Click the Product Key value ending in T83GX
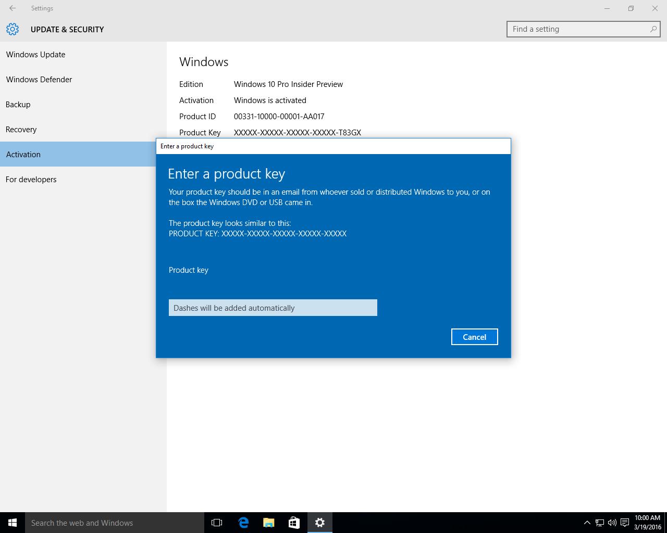667x533 pixels. click(x=297, y=133)
